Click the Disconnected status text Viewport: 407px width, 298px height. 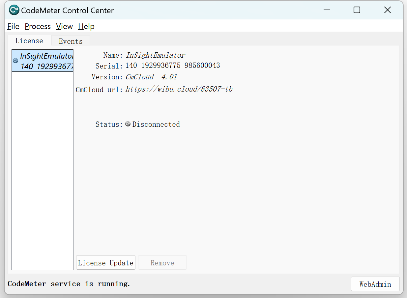click(156, 124)
